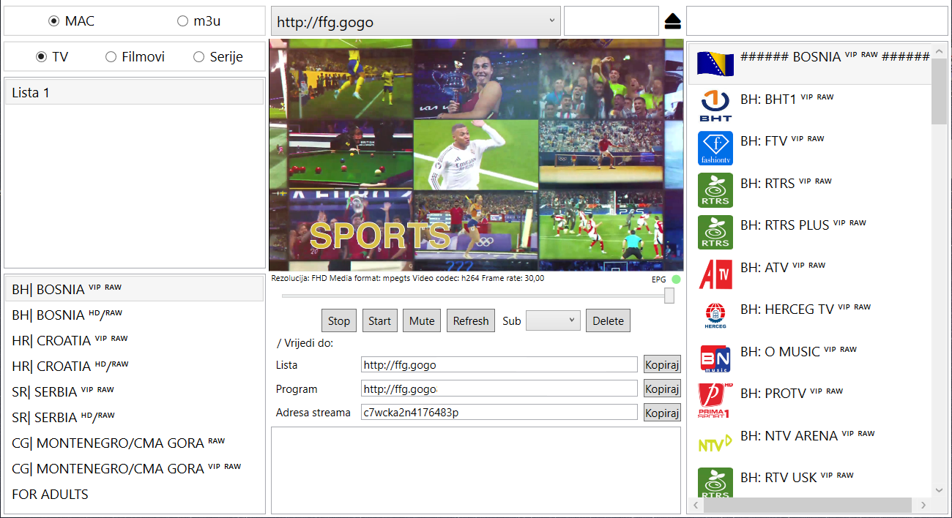The width and height of the screenshot is (952, 518).
Task: Click the video seek slider handle
Action: (669, 296)
